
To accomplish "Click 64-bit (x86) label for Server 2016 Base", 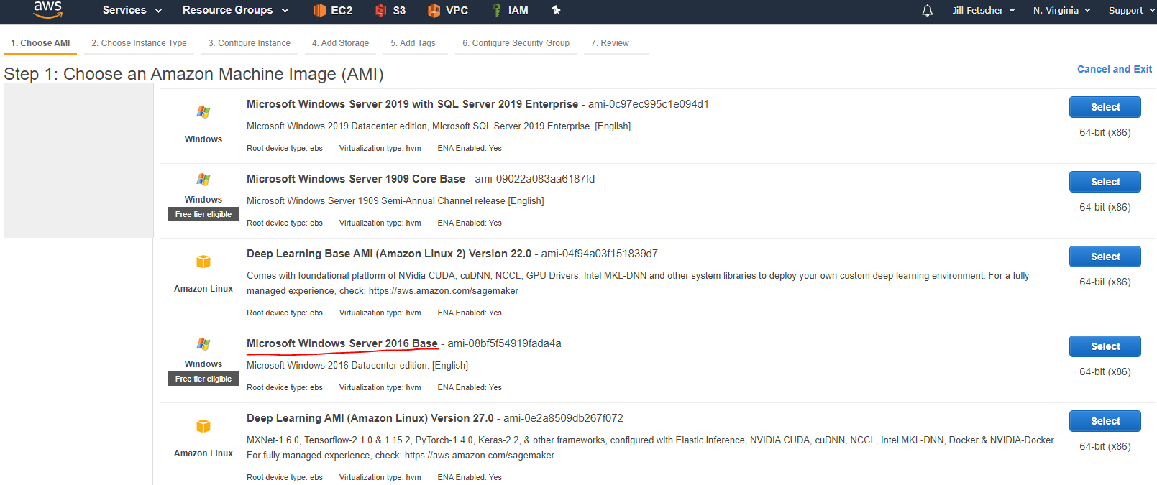I will pos(1105,371).
